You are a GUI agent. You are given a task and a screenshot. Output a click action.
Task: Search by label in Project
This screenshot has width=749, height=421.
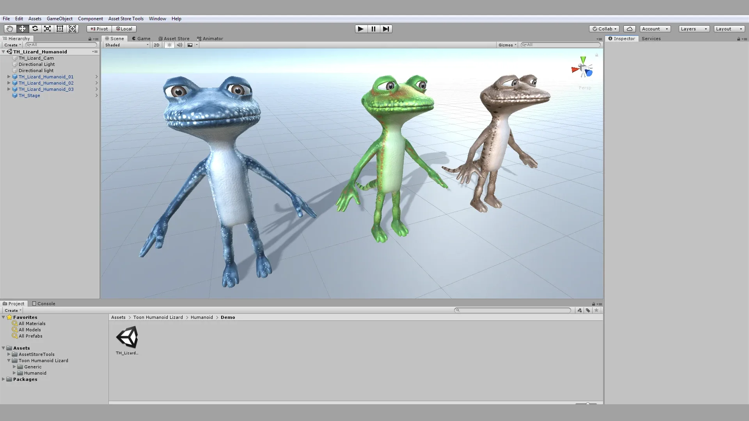(588, 310)
